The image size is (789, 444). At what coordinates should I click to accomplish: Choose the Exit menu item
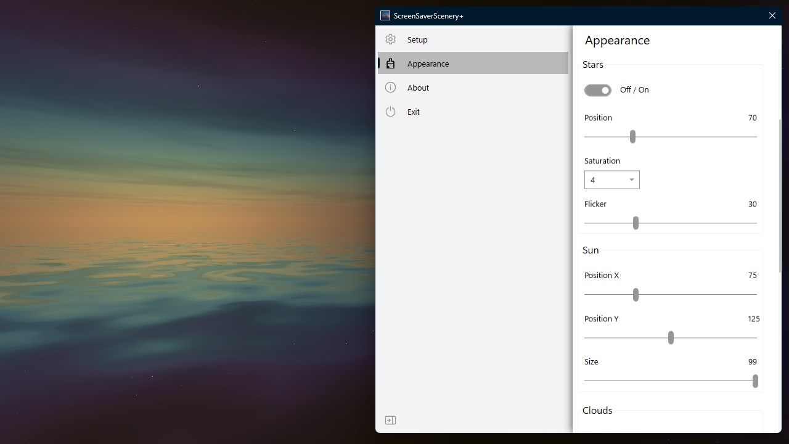tap(473, 112)
